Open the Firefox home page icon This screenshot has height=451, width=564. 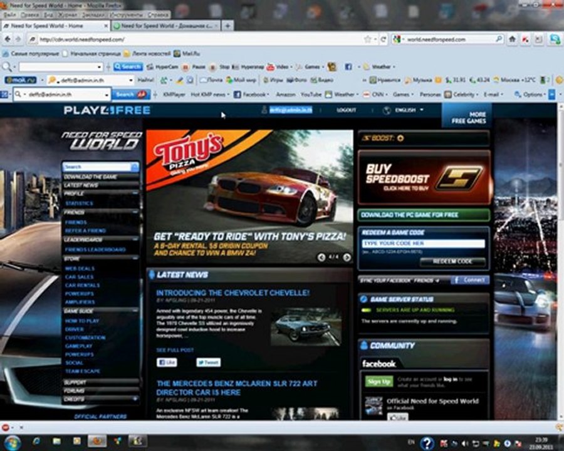click(x=512, y=39)
